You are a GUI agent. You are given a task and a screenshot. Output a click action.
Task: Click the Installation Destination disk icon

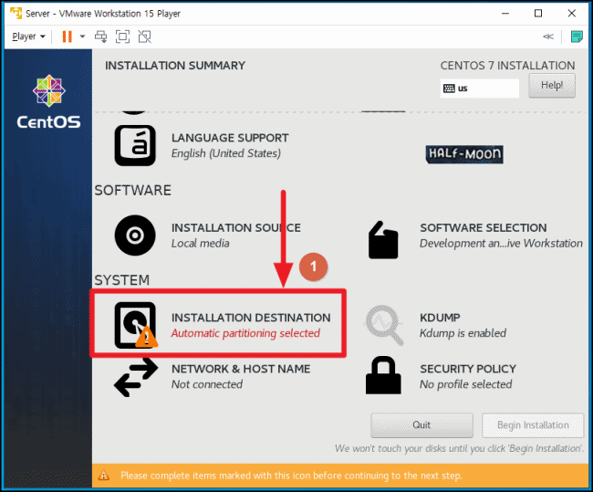tap(136, 325)
